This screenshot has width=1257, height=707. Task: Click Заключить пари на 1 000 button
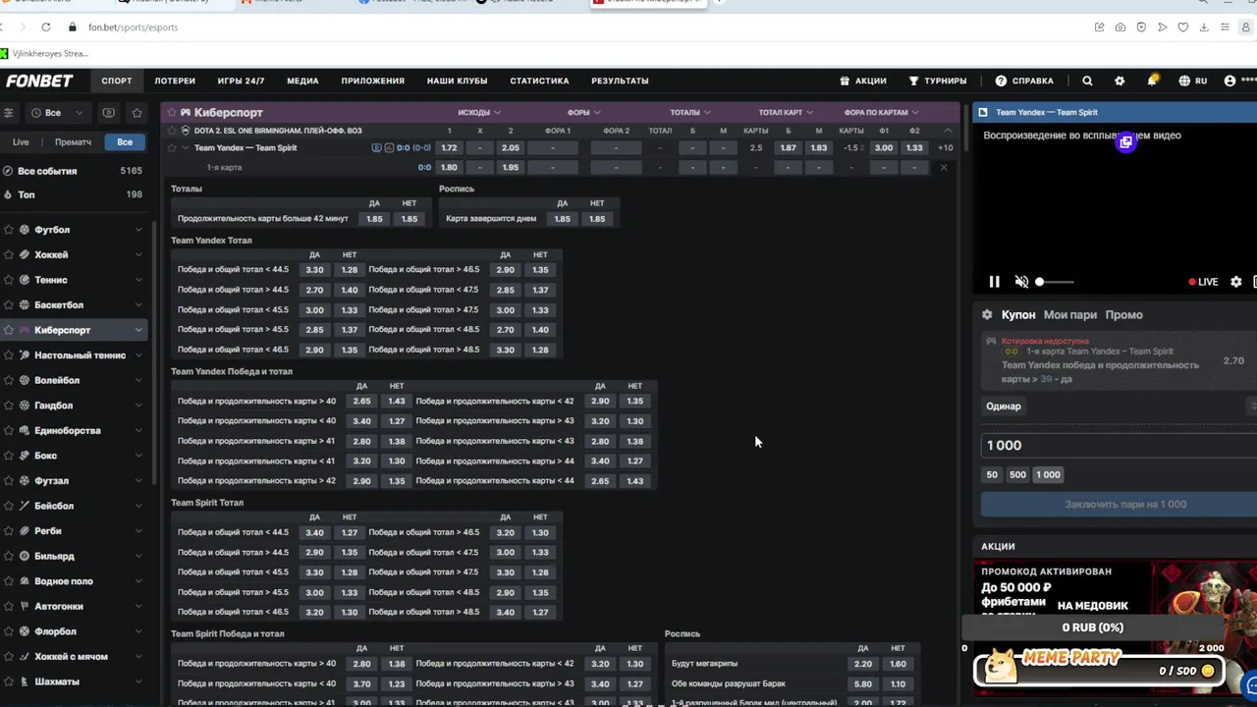[x=1125, y=504]
